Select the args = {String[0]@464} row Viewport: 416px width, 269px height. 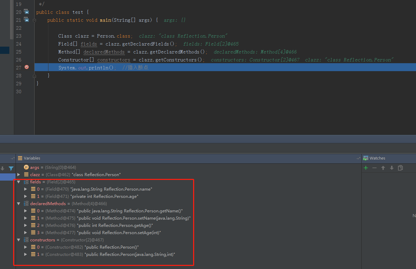188,167
